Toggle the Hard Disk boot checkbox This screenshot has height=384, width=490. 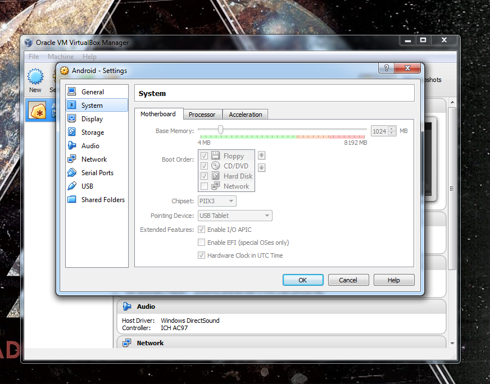[x=204, y=176]
